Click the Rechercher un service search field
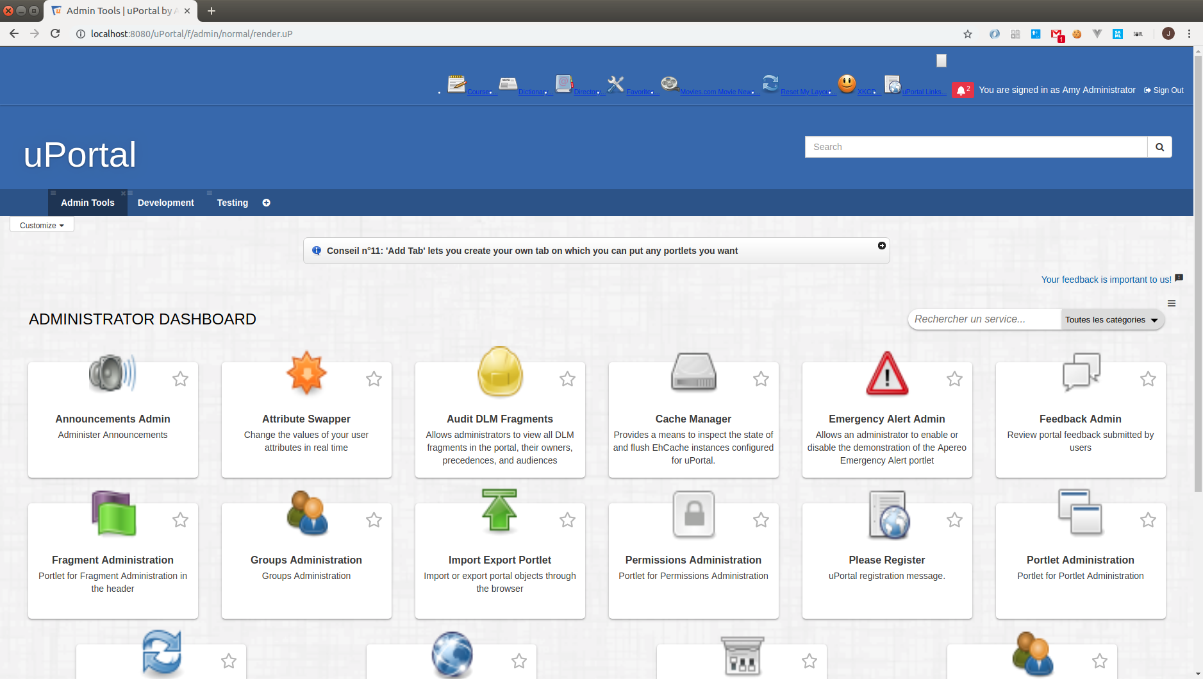The height and width of the screenshot is (679, 1203). 983,319
